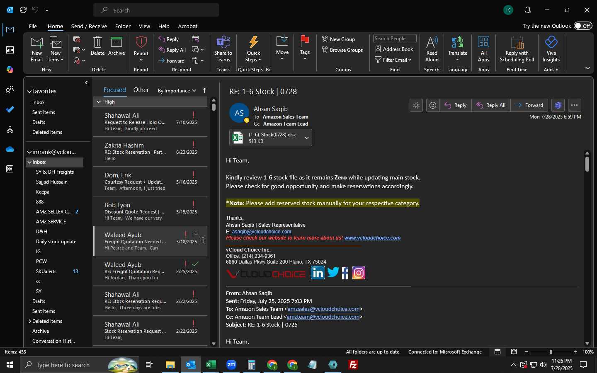Add emoji reaction to the message
Viewport: 597px width, 373px height.
coord(433,105)
